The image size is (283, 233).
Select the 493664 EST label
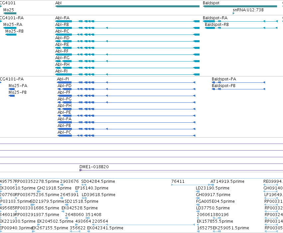point(83,221)
